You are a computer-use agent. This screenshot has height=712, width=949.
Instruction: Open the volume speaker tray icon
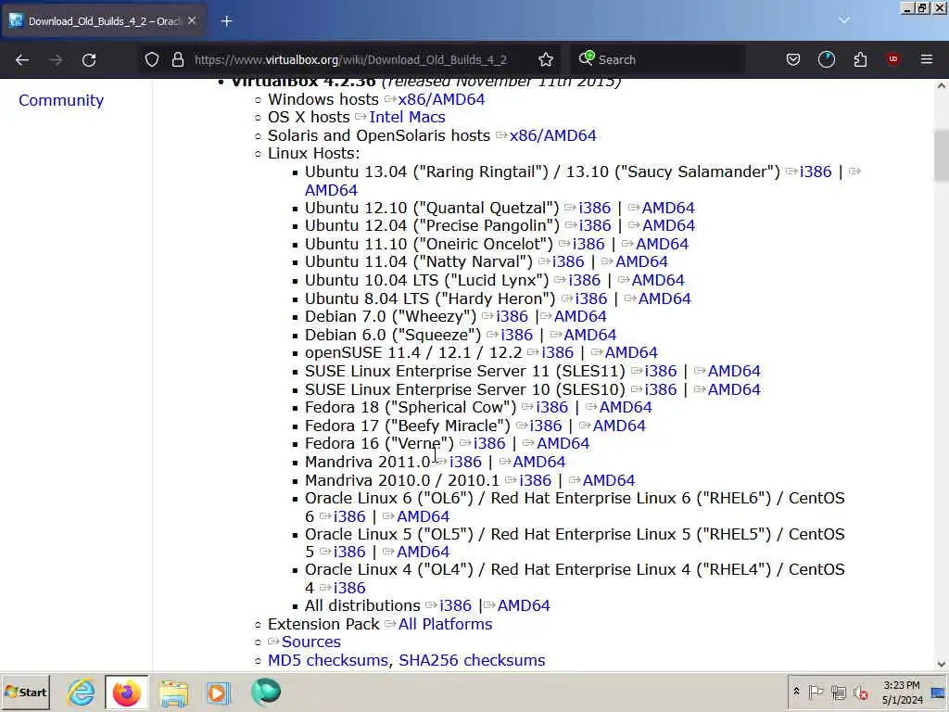[x=860, y=692]
